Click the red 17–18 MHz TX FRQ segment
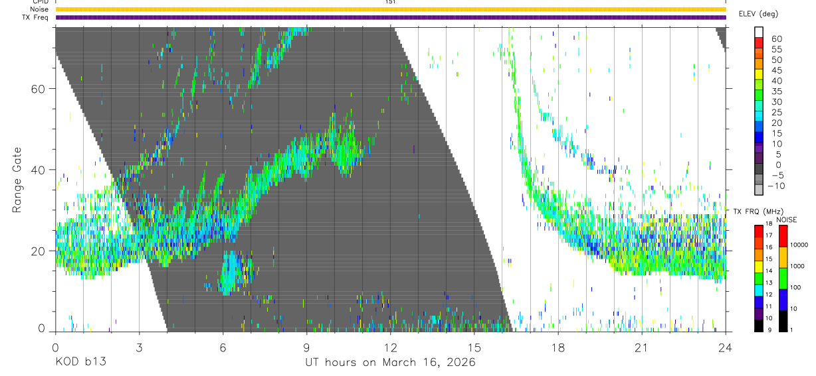 (x=759, y=231)
